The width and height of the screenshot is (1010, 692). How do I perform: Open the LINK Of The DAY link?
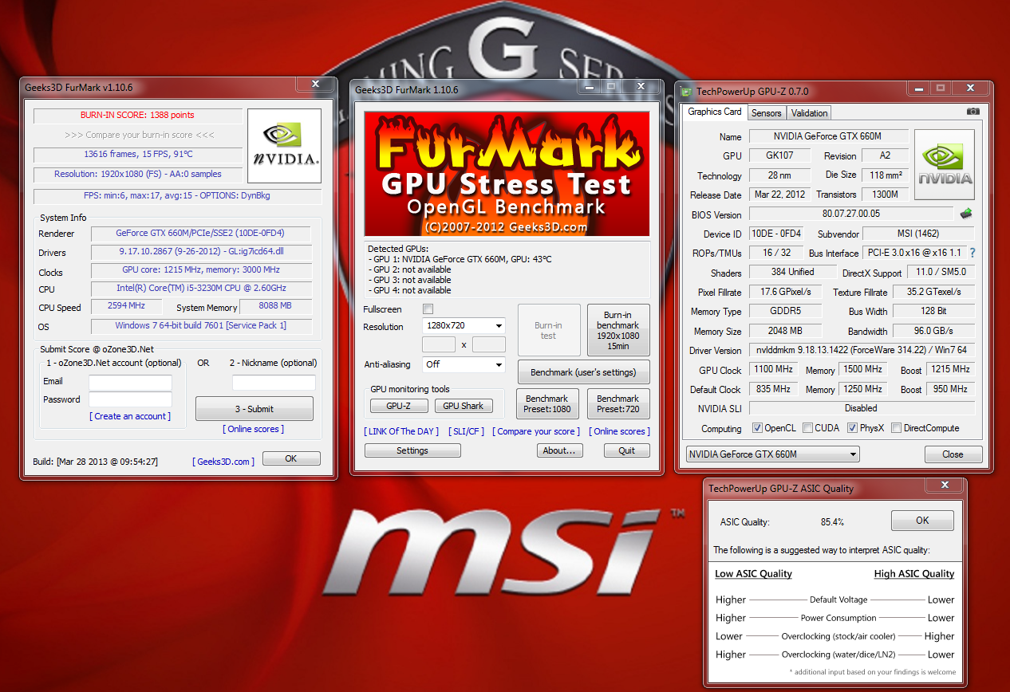401,431
